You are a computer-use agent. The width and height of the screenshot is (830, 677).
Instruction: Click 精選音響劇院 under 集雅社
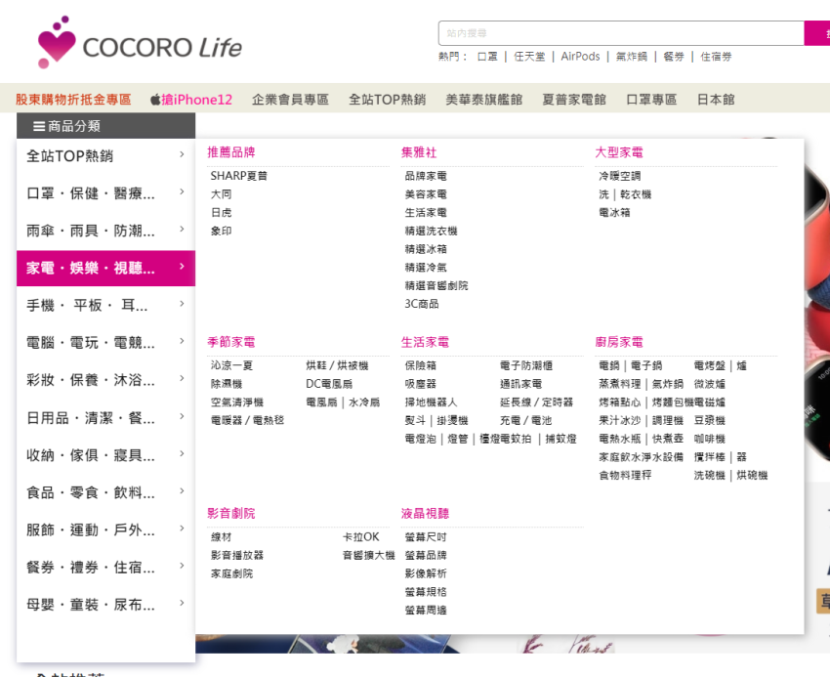[x=436, y=286]
